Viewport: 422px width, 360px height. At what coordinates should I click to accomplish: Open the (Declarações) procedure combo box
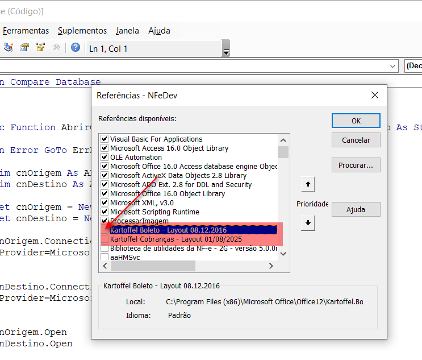413,66
